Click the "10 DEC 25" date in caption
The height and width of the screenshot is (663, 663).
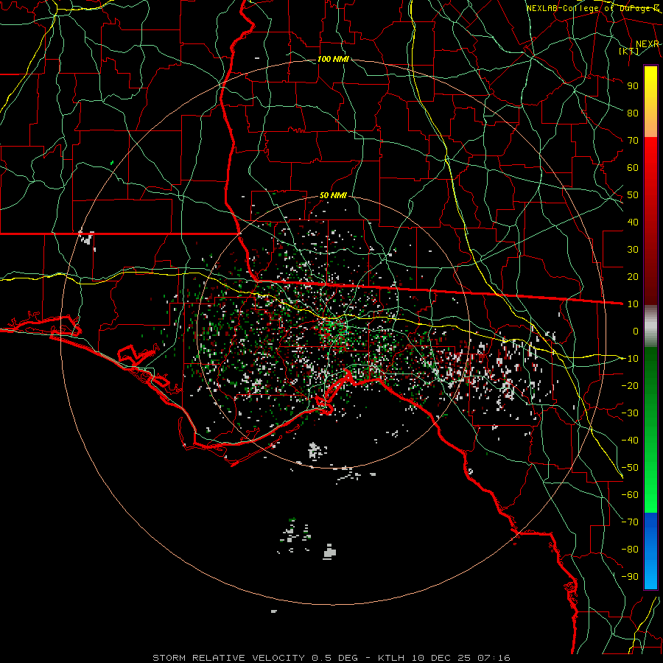click(441, 658)
